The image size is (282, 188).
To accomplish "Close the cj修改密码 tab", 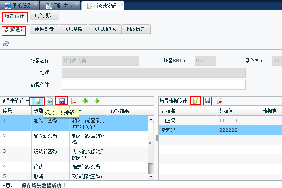I will click(x=121, y=4).
